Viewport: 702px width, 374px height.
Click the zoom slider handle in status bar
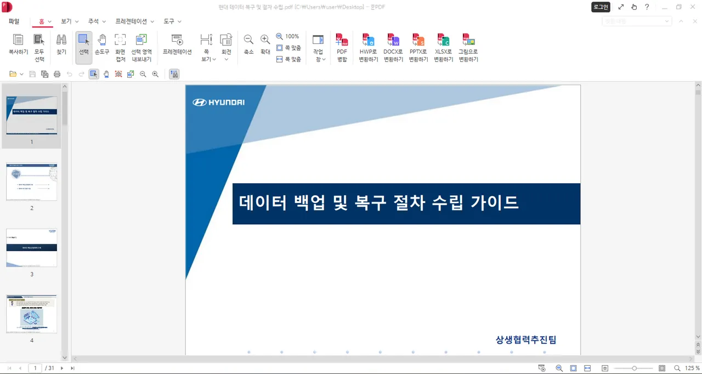pyautogui.click(x=635, y=368)
